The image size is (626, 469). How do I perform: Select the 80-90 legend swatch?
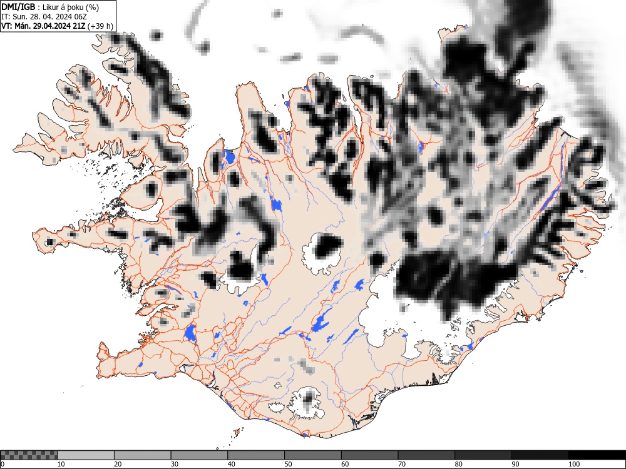(483, 455)
